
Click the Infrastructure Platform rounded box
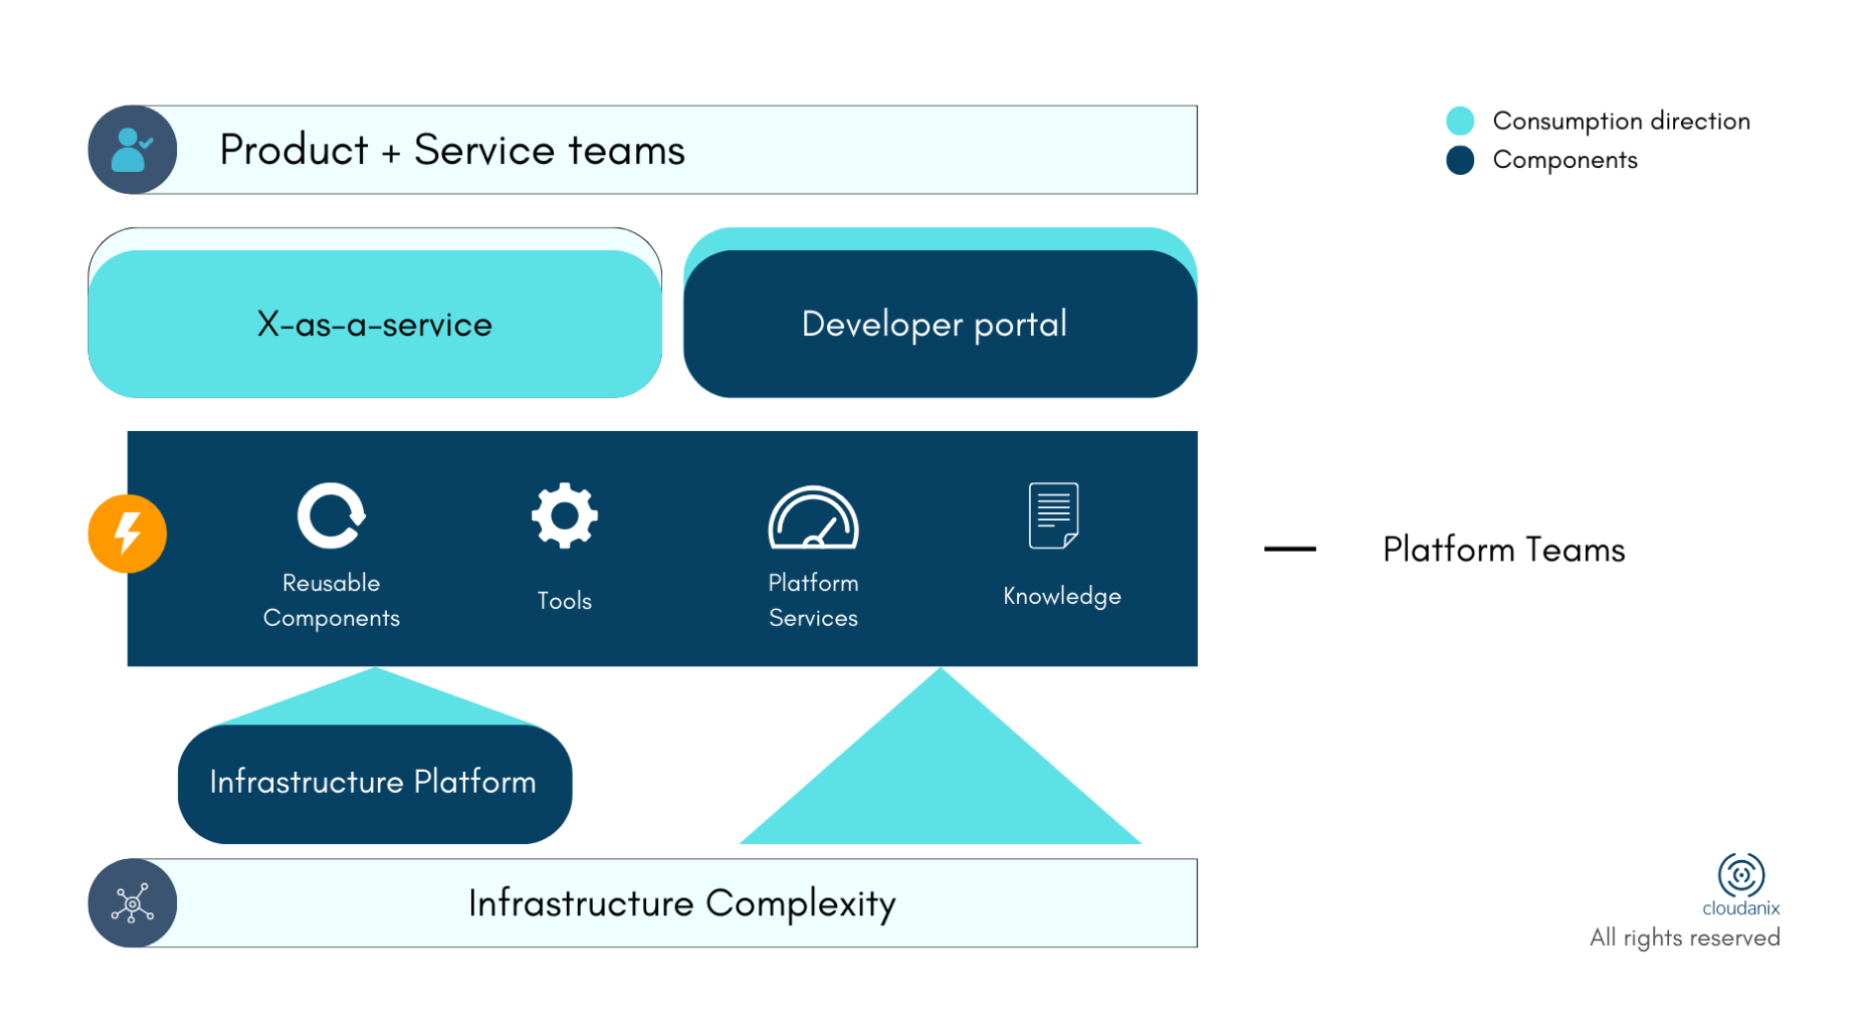(x=374, y=783)
